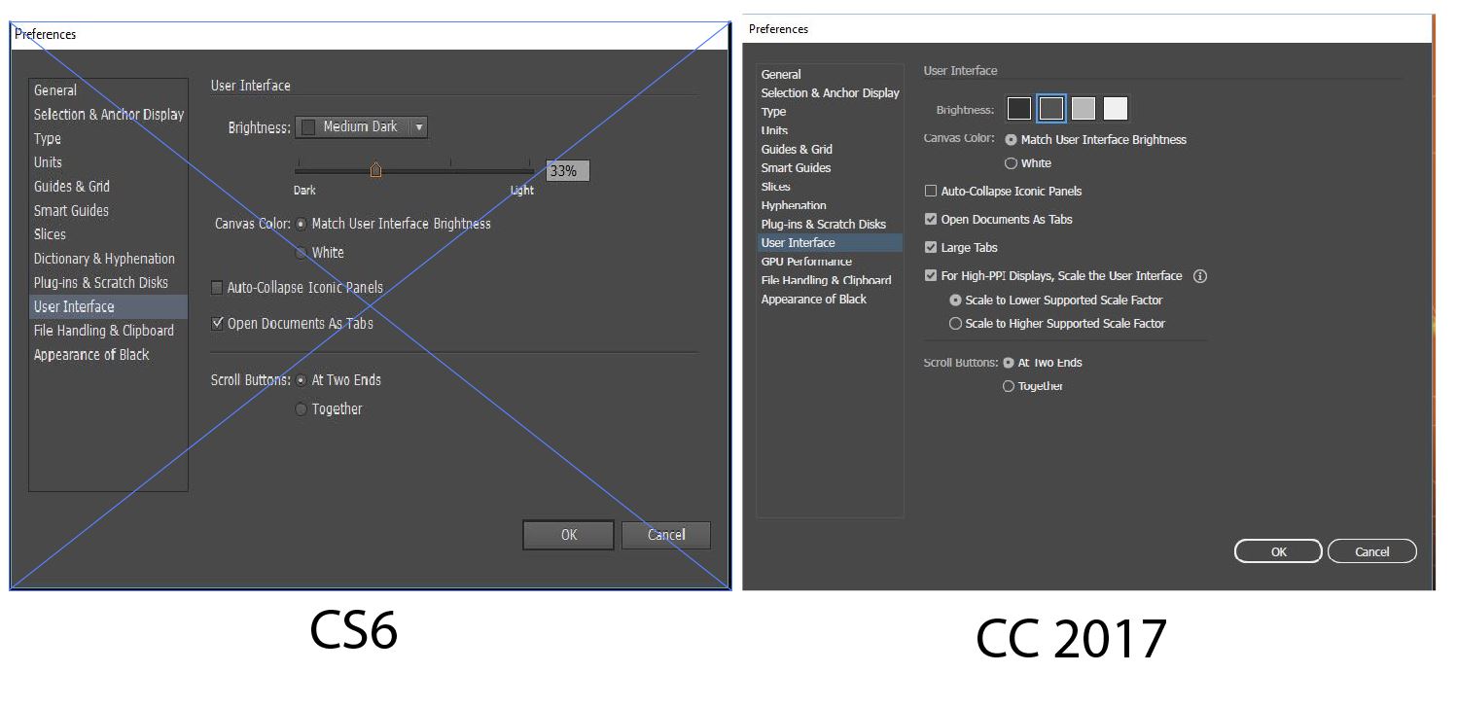The image size is (1457, 708).
Task: Uncheck Large Tabs checkbox
Action: coord(931,248)
